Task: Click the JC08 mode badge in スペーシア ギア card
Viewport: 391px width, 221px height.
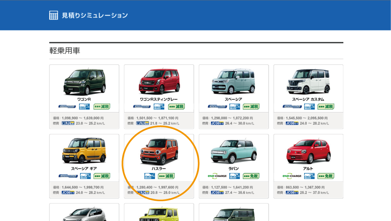Action: click(x=68, y=192)
